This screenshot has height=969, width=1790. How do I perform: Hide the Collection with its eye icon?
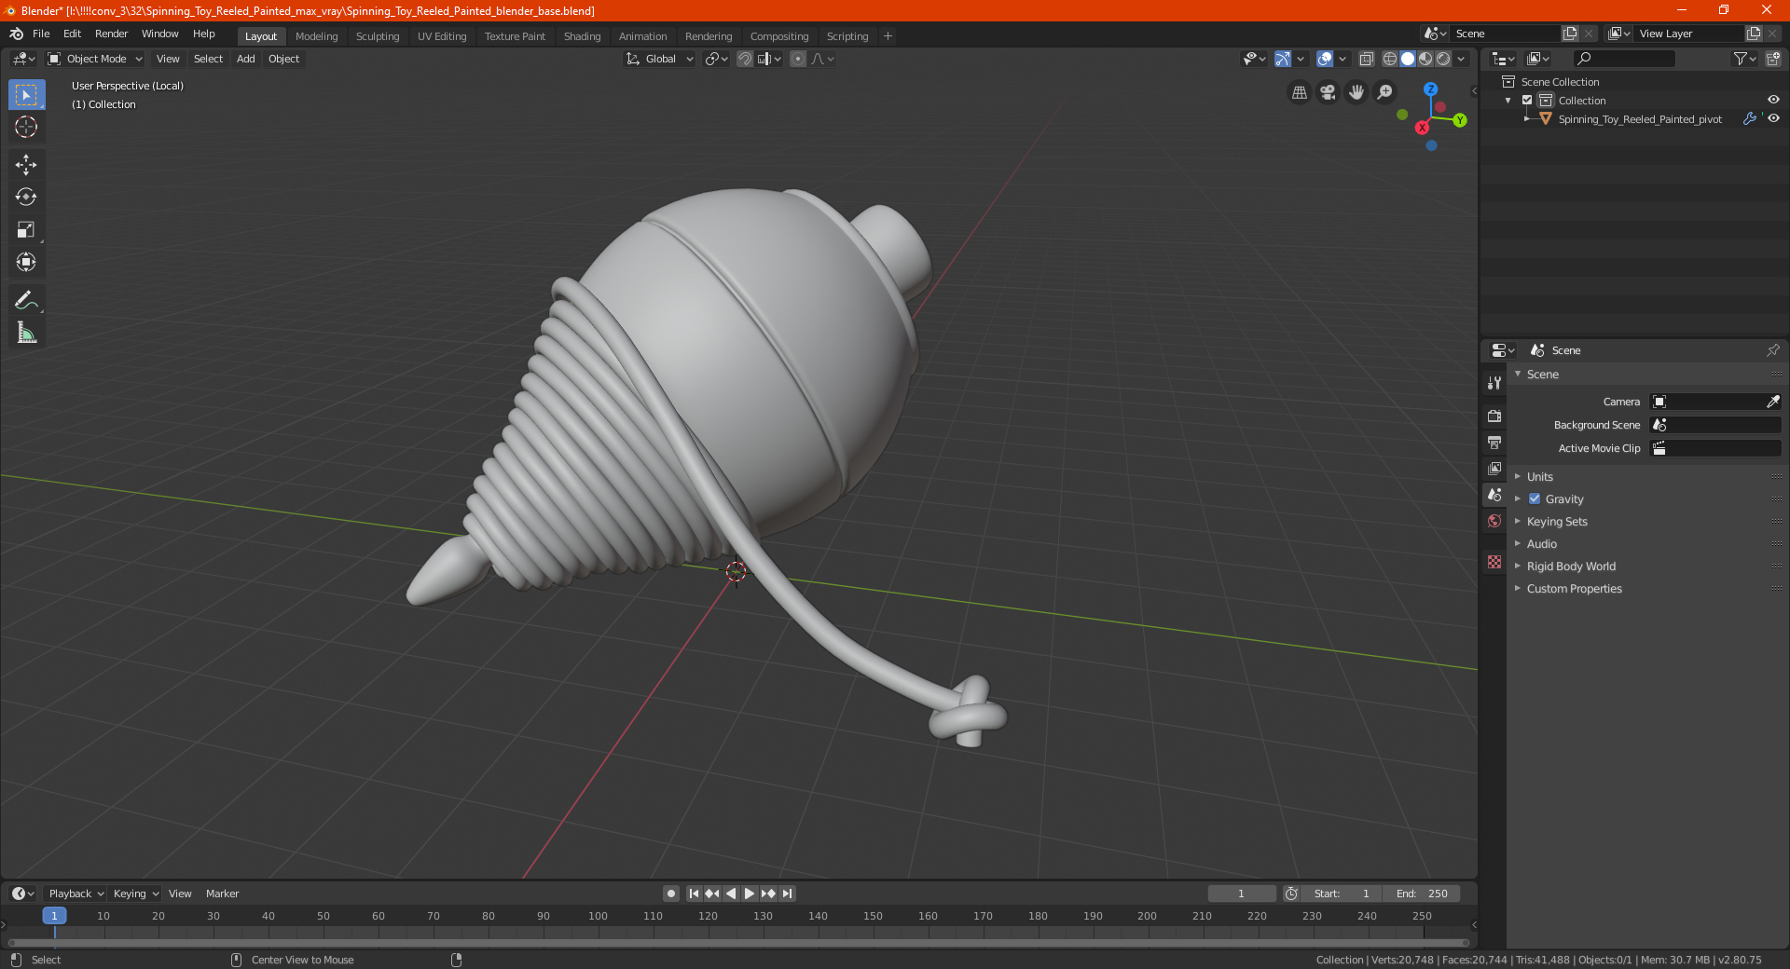[x=1773, y=100]
